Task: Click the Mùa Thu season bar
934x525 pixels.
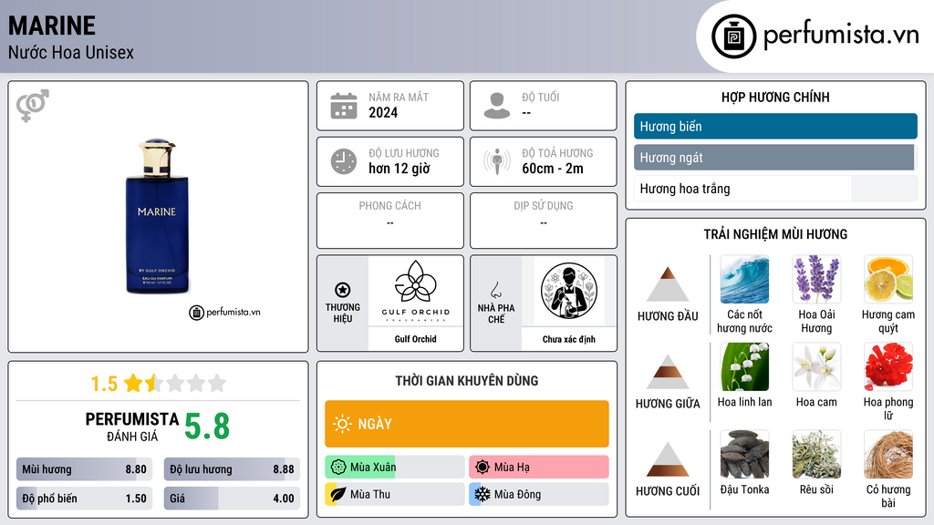Action: (x=395, y=494)
